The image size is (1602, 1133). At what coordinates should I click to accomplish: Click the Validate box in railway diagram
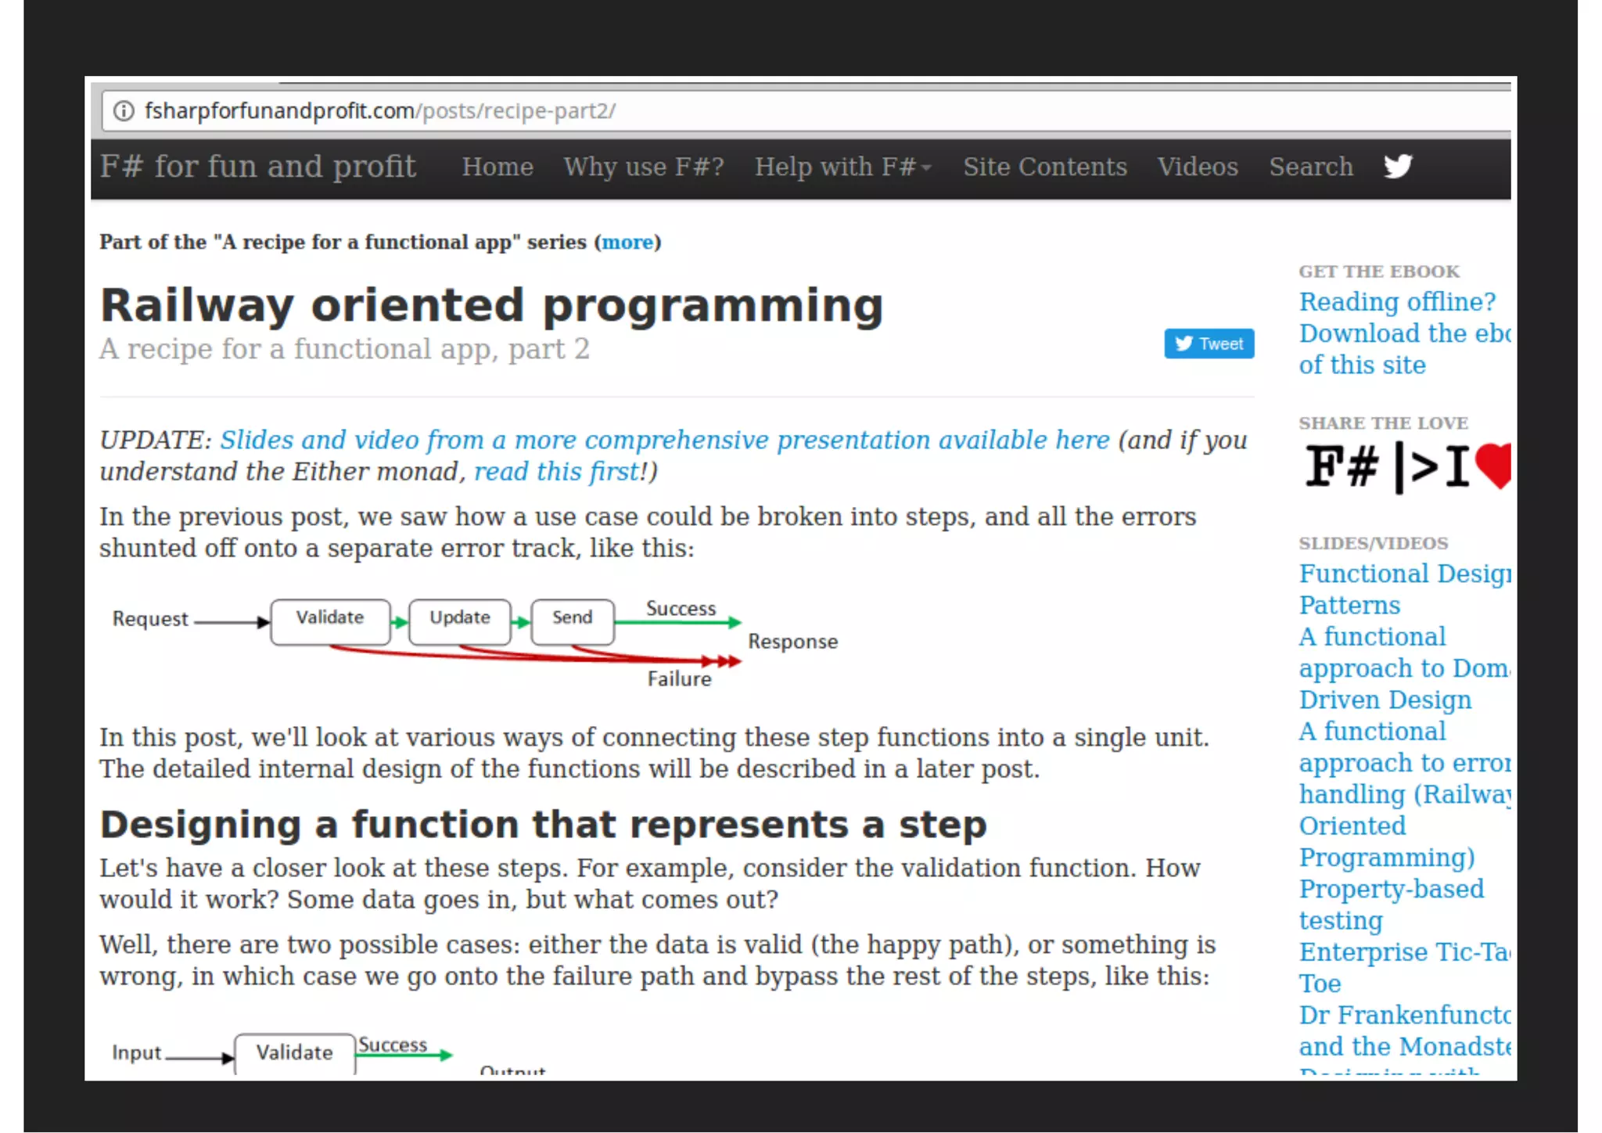coord(329,621)
